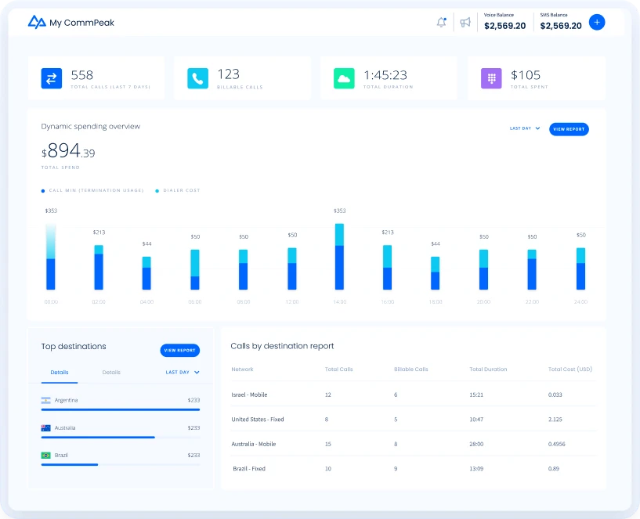The width and height of the screenshot is (640, 519).
Task: Select the Israel - Mobile table row
Action: 413,395
